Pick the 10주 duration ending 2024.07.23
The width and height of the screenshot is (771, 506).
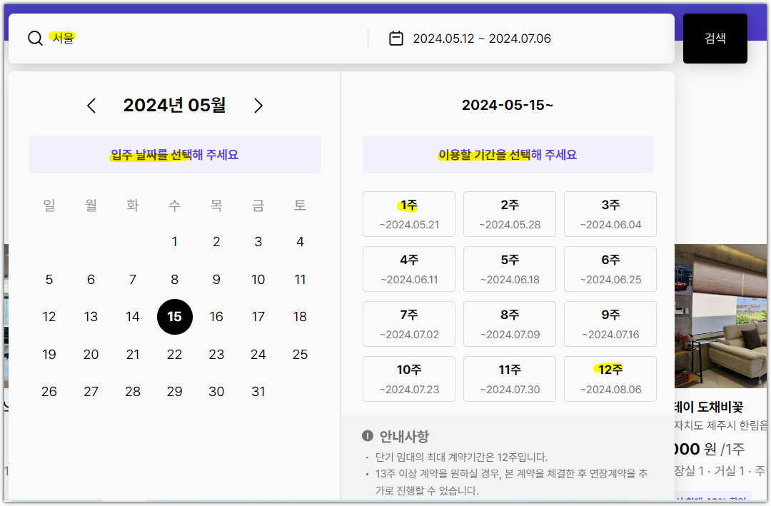point(408,379)
